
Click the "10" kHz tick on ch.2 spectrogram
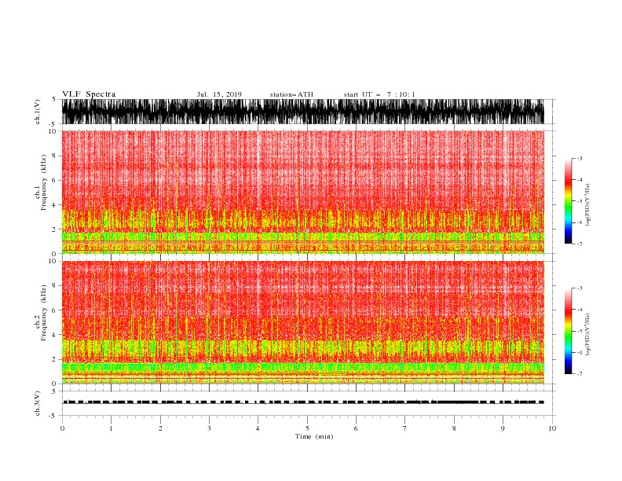[53, 261]
